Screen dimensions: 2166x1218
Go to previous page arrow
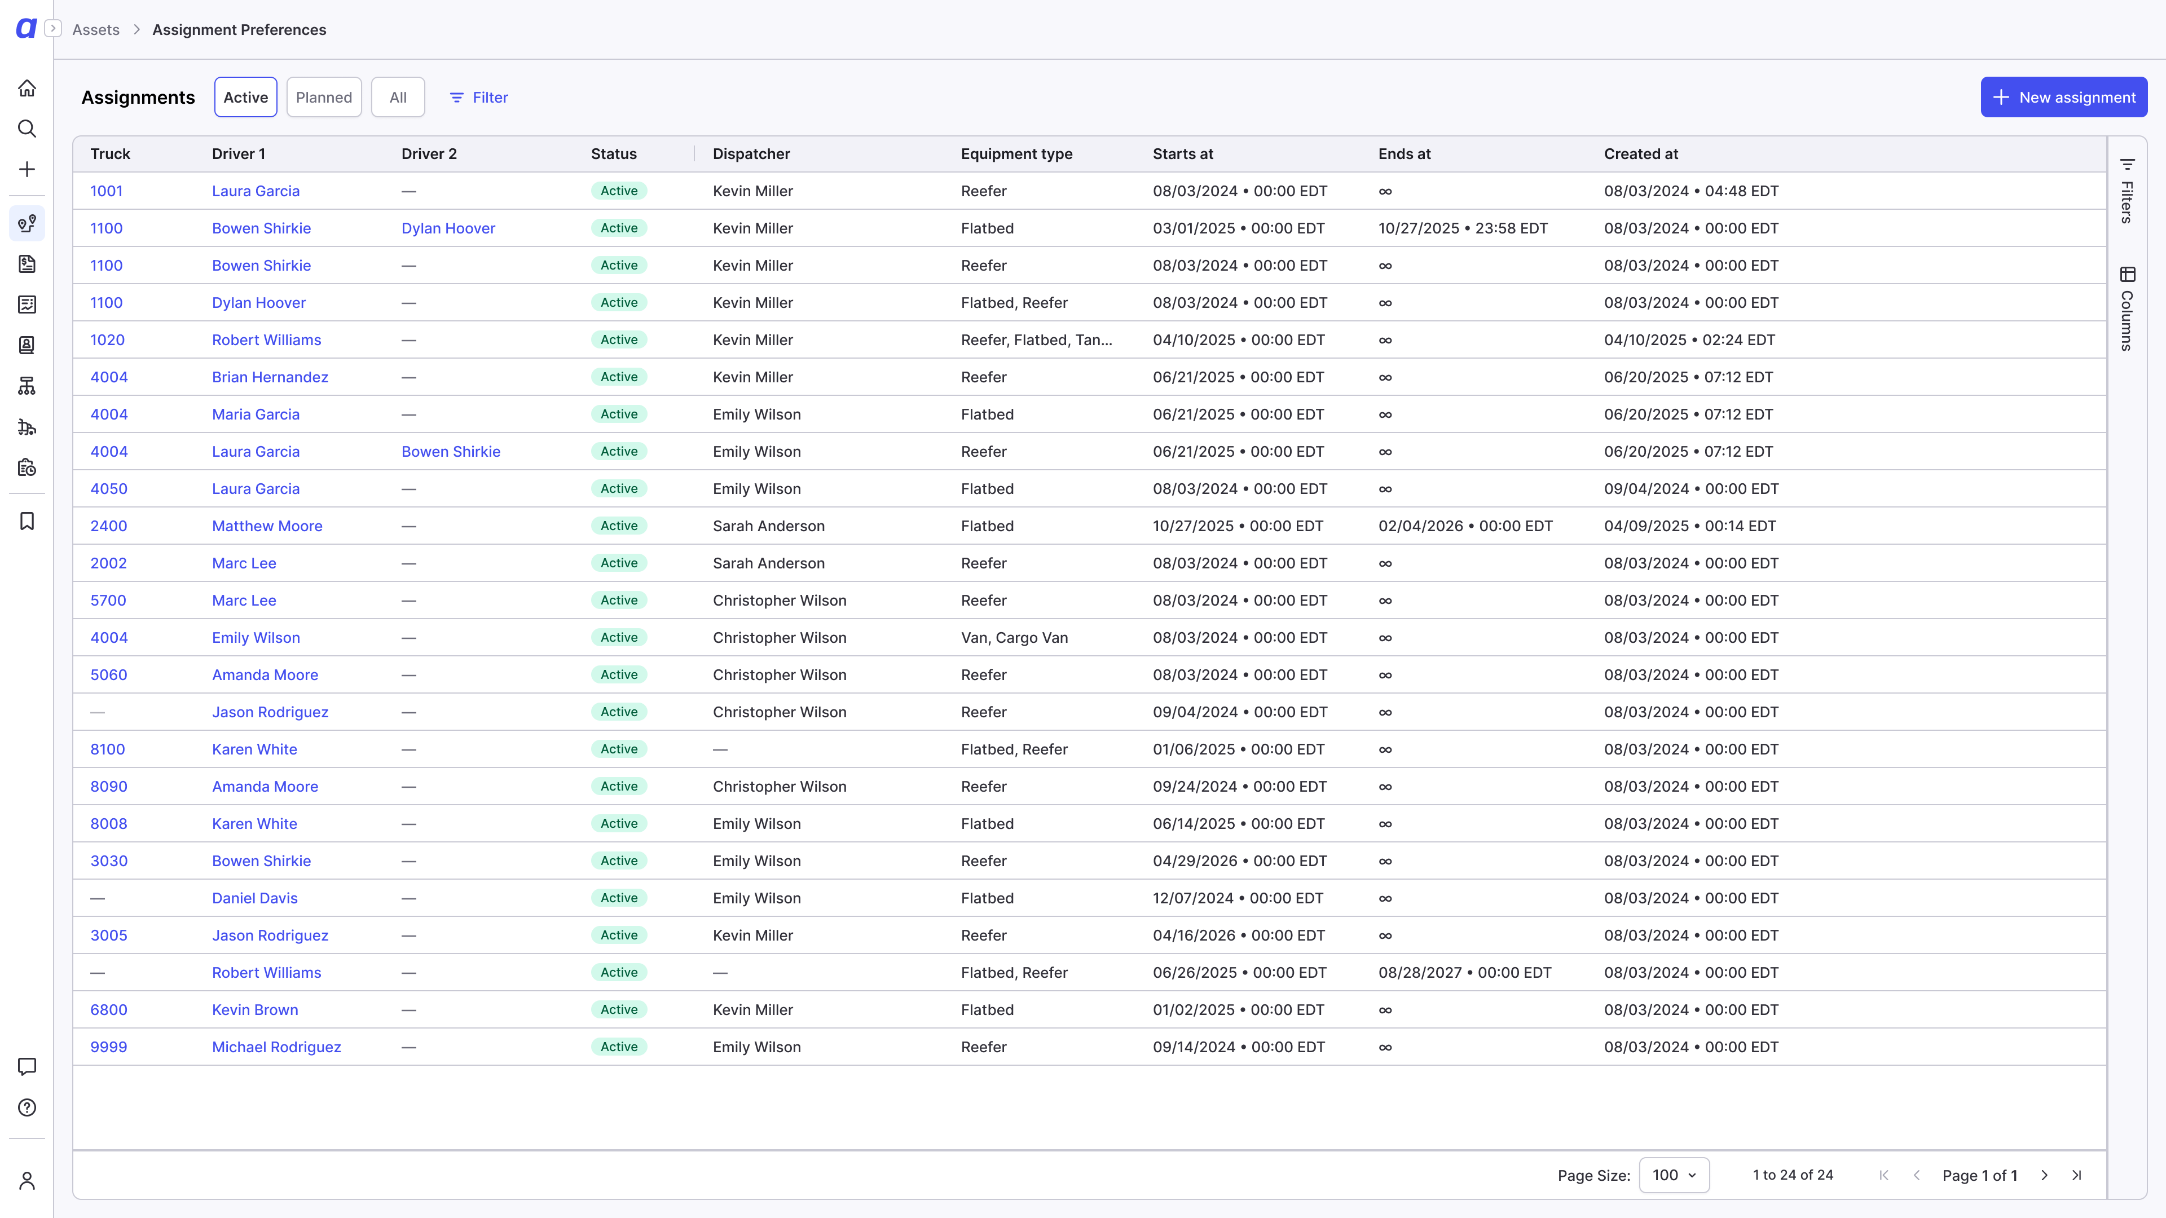(x=1916, y=1175)
